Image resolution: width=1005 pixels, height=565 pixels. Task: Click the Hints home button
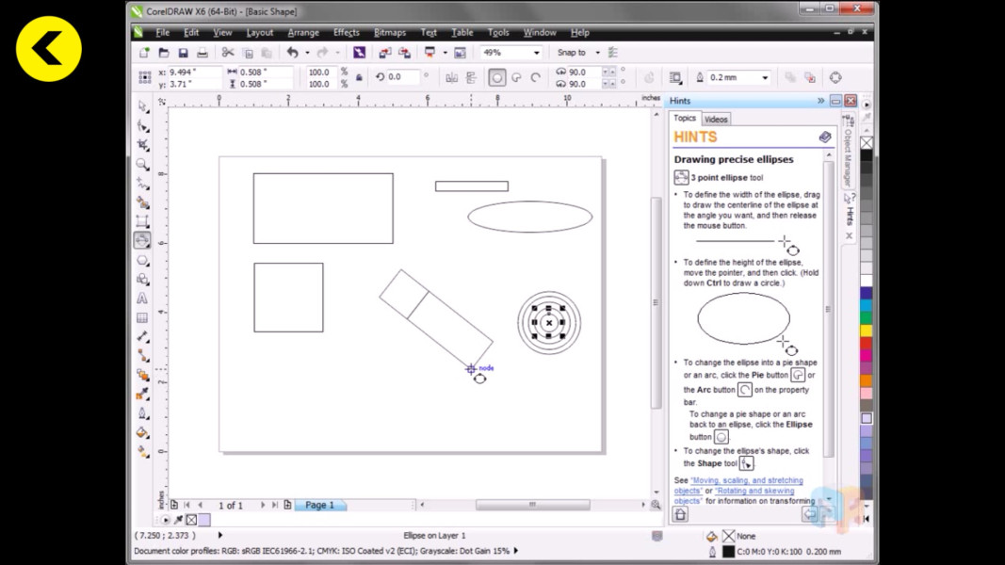pos(680,514)
